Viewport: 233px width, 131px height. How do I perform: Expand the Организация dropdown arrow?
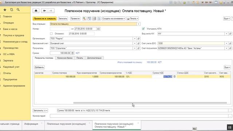[x=135, y=39]
